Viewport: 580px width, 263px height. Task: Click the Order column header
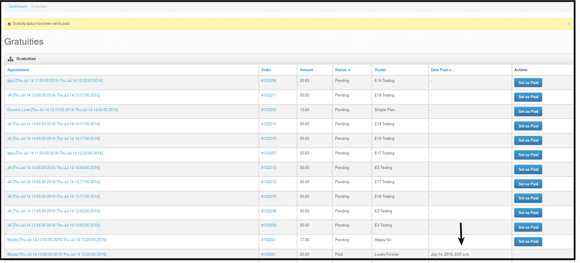266,70
